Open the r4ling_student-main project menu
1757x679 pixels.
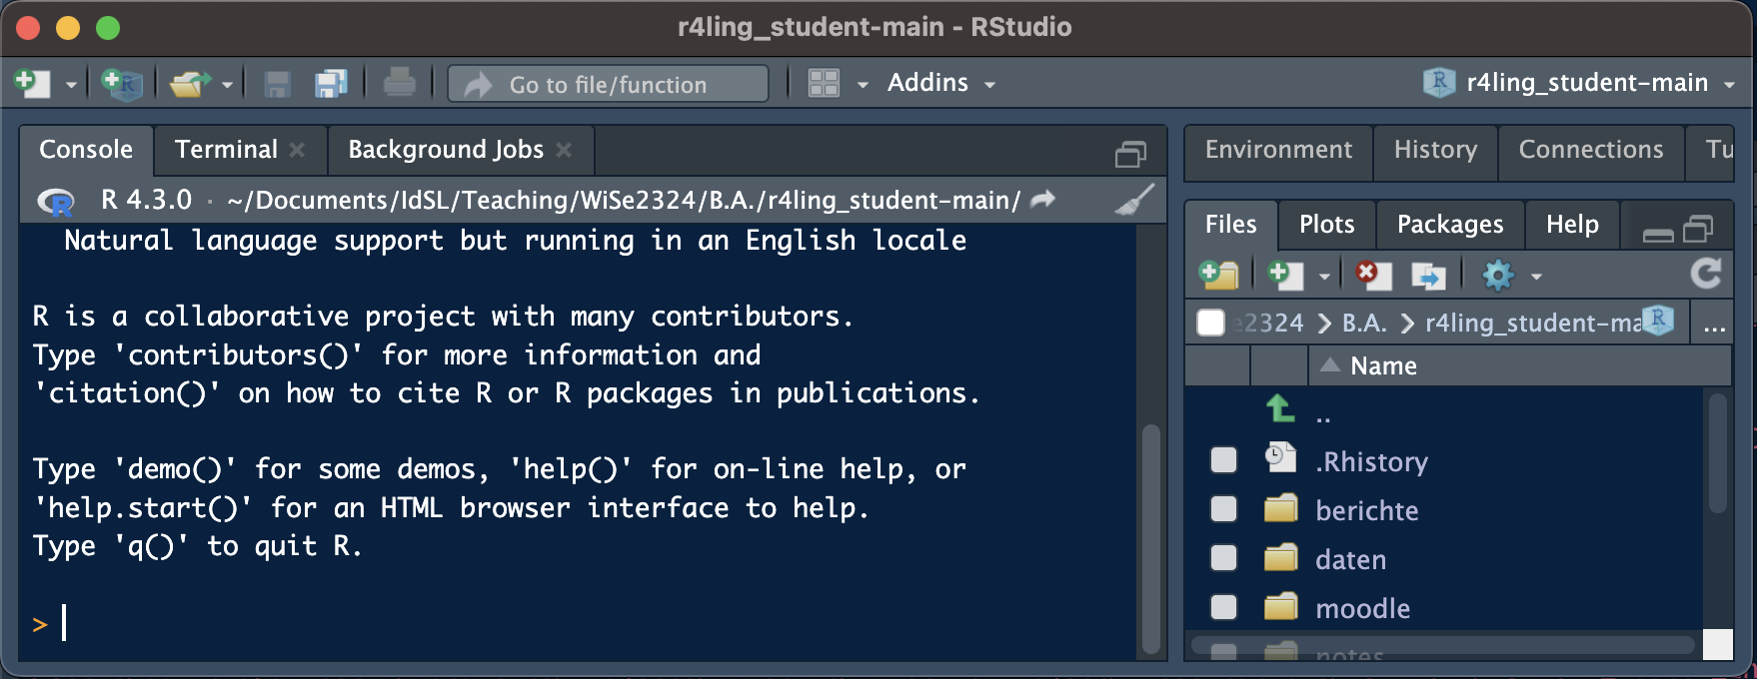pyautogui.click(x=1579, y=83)
